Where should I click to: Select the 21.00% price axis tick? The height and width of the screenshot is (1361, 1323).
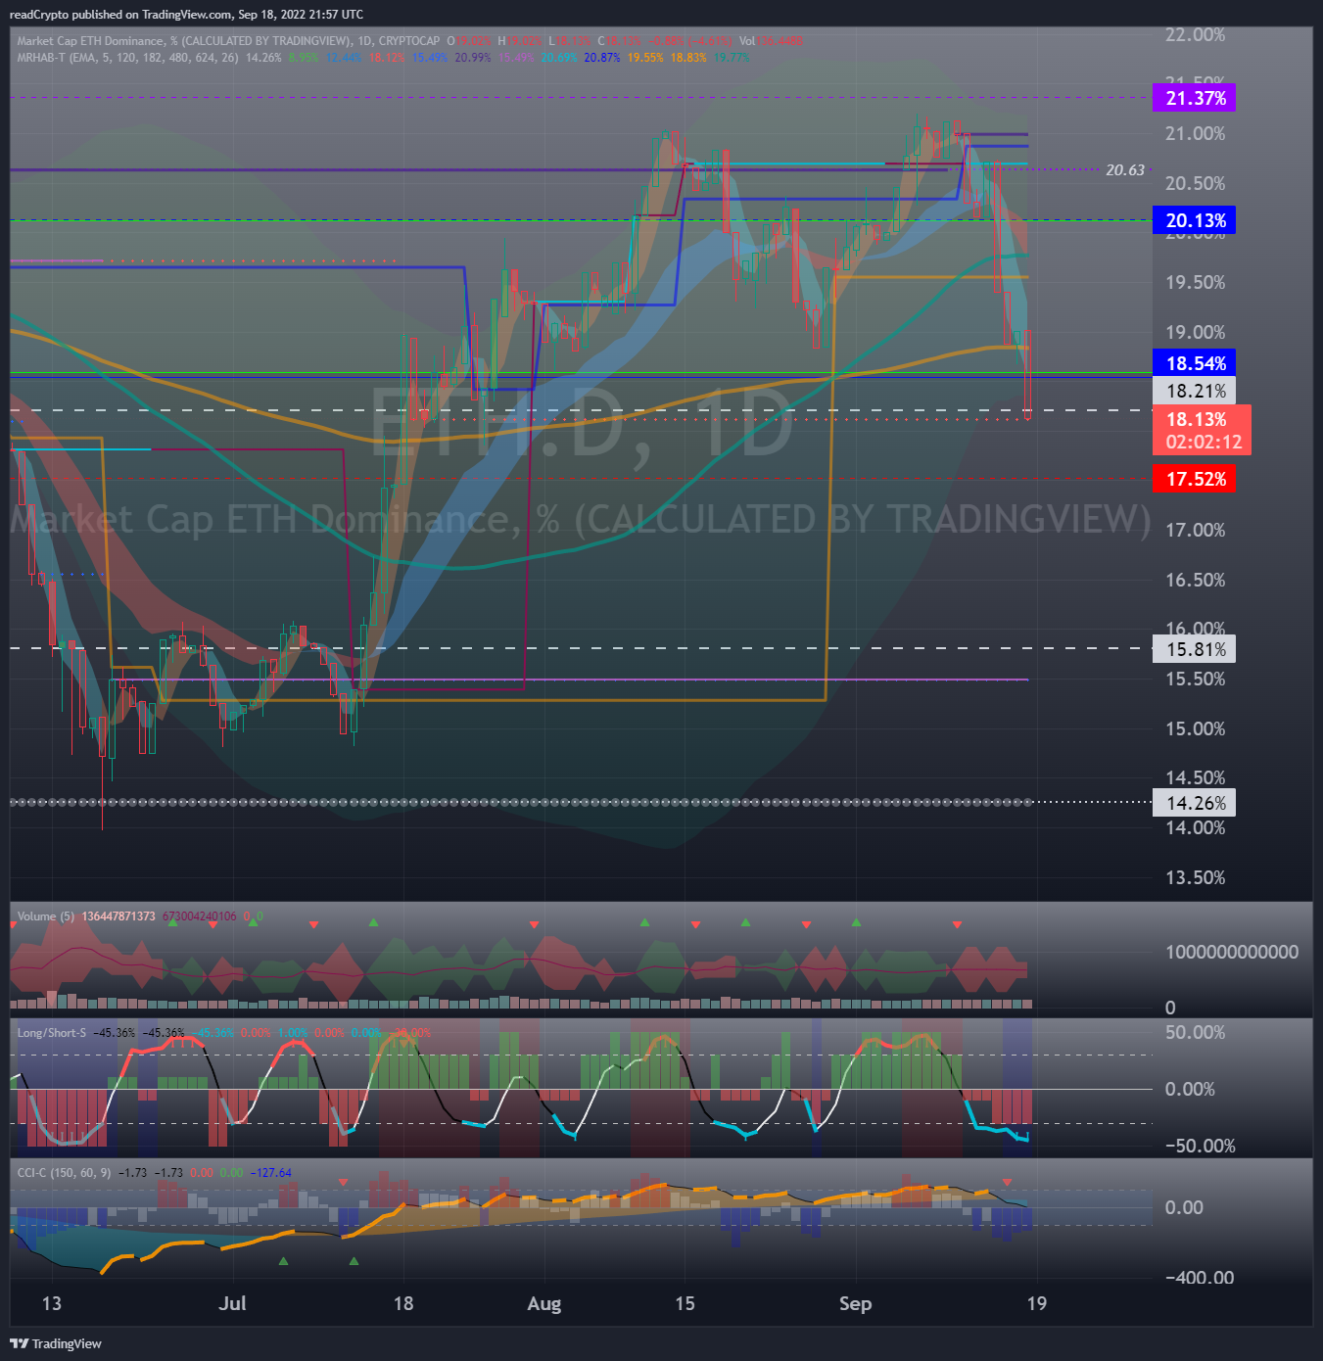[x=1195, y=134]
